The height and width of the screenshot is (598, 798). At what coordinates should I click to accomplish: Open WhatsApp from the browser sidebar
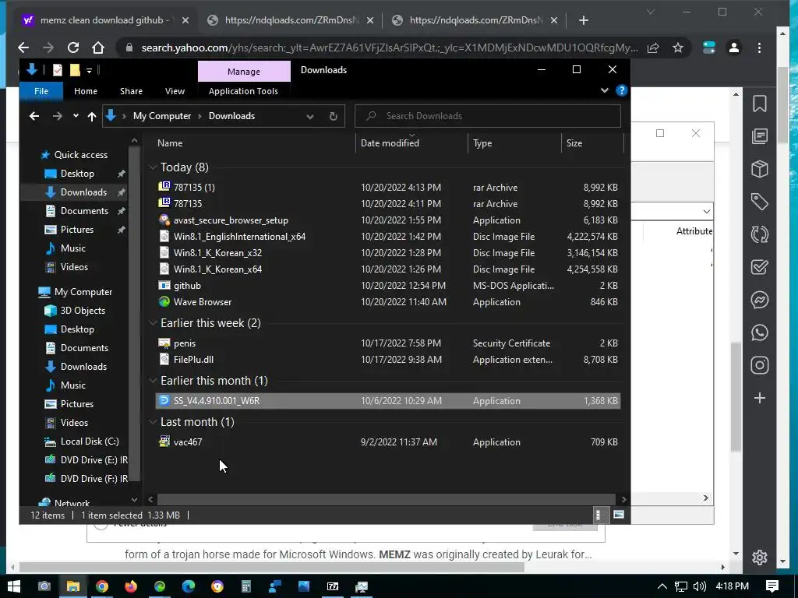(x=759, y=332)
